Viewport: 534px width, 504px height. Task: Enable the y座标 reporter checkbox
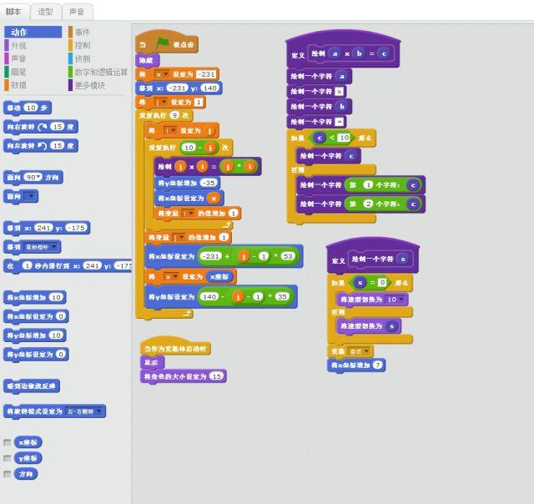[8, 458]
